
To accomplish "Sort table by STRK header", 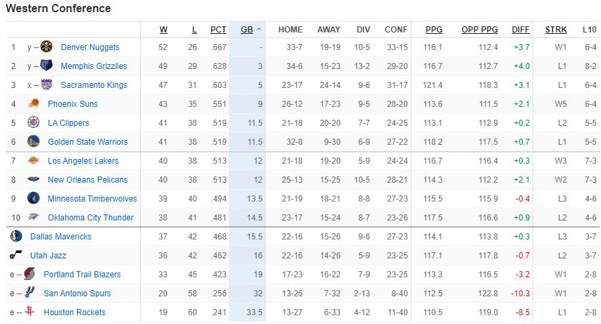I will pyautogui.click(x=556, y=30).
